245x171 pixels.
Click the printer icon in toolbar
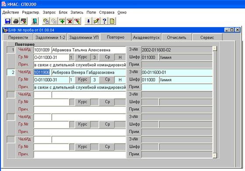tap(16, 21)
